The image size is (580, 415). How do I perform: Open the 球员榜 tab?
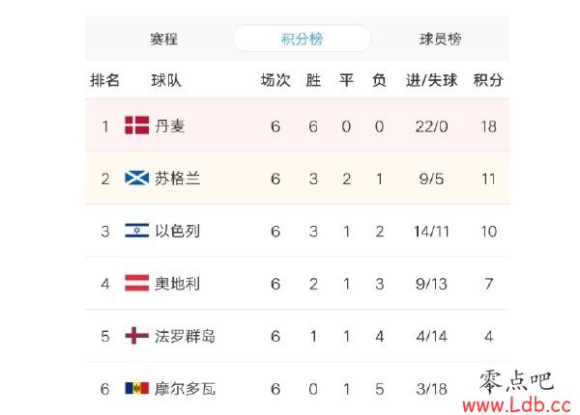click(440, 39)
